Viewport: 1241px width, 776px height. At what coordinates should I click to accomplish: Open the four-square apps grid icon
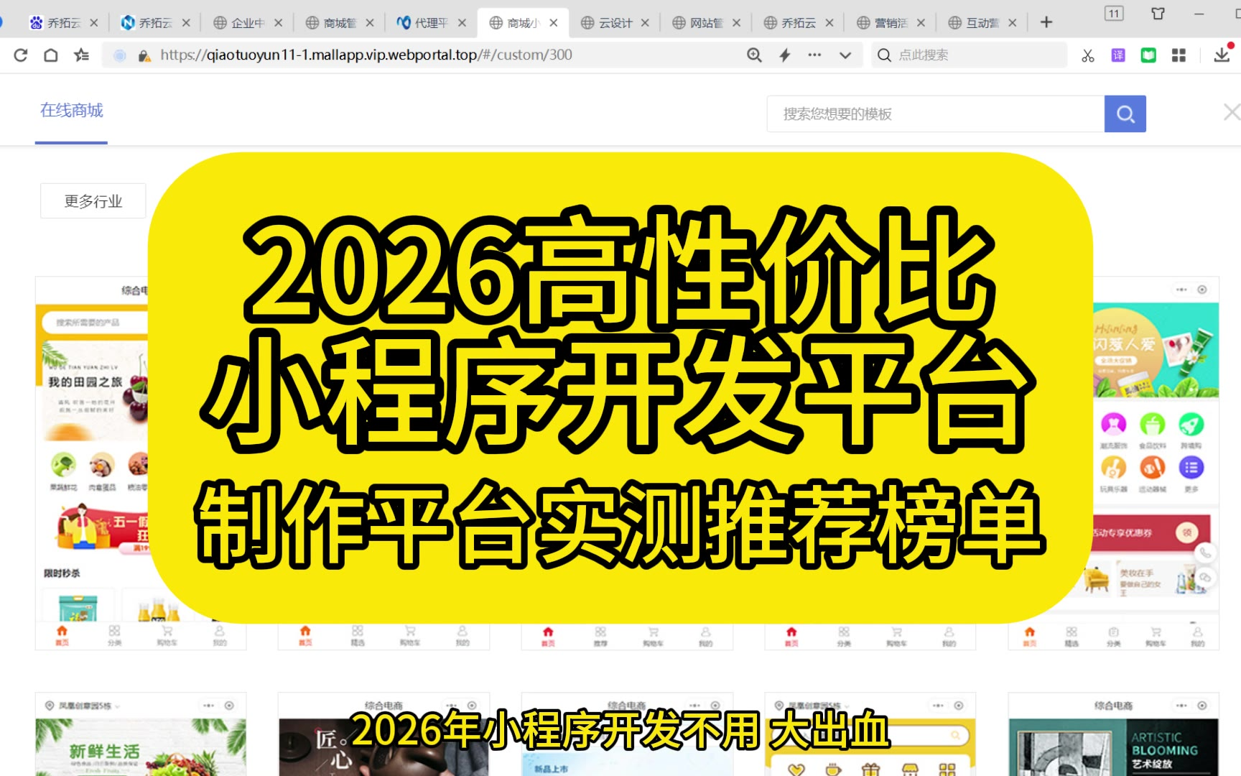1179,55
